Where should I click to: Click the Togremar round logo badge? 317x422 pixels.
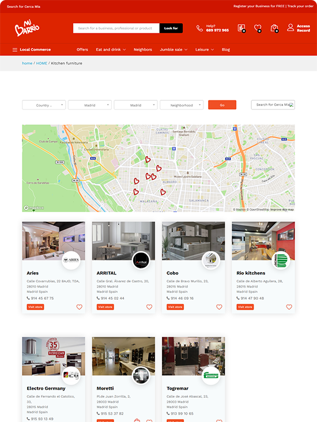[x=211, y=375]
